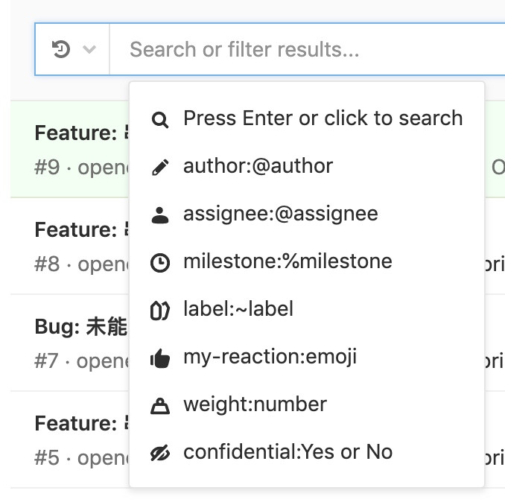
Task: Click the person icon beside assignee
Action: 159,215
